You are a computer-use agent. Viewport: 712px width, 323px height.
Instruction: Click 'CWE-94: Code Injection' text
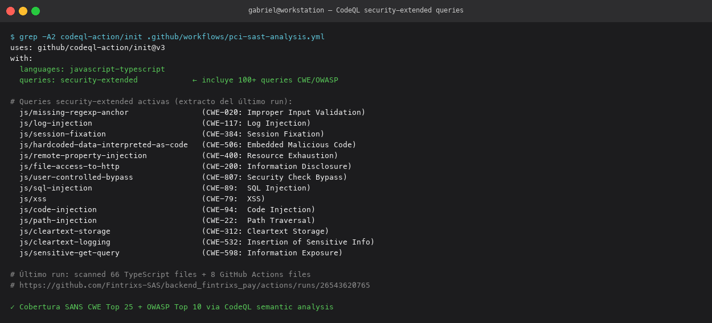pyautogui.click(x=259, y=210)
